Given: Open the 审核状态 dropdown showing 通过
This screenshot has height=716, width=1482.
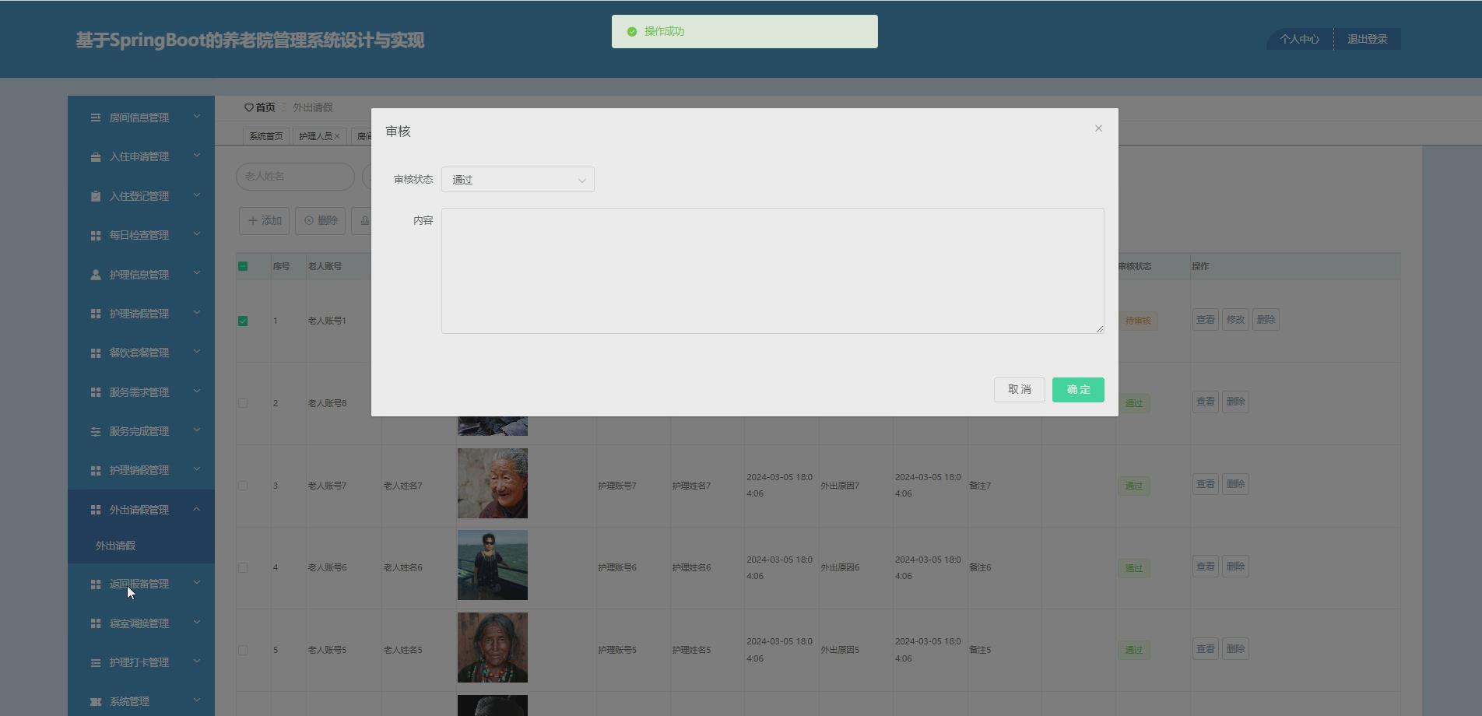Looking at the screenshot, I should [x=518, y=180].
